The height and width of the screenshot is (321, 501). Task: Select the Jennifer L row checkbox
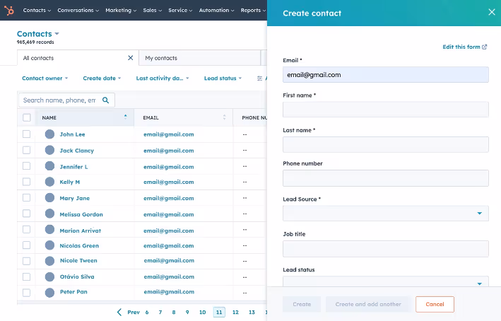pos(27,166)
